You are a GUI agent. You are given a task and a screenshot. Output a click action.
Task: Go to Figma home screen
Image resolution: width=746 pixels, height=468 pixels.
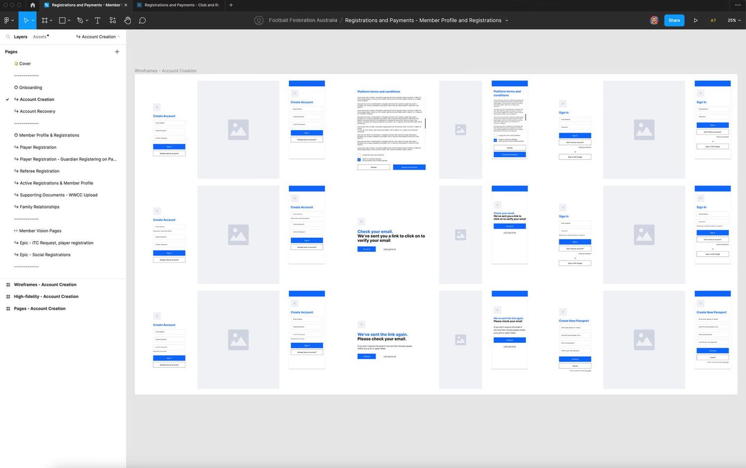click(33, 5)
